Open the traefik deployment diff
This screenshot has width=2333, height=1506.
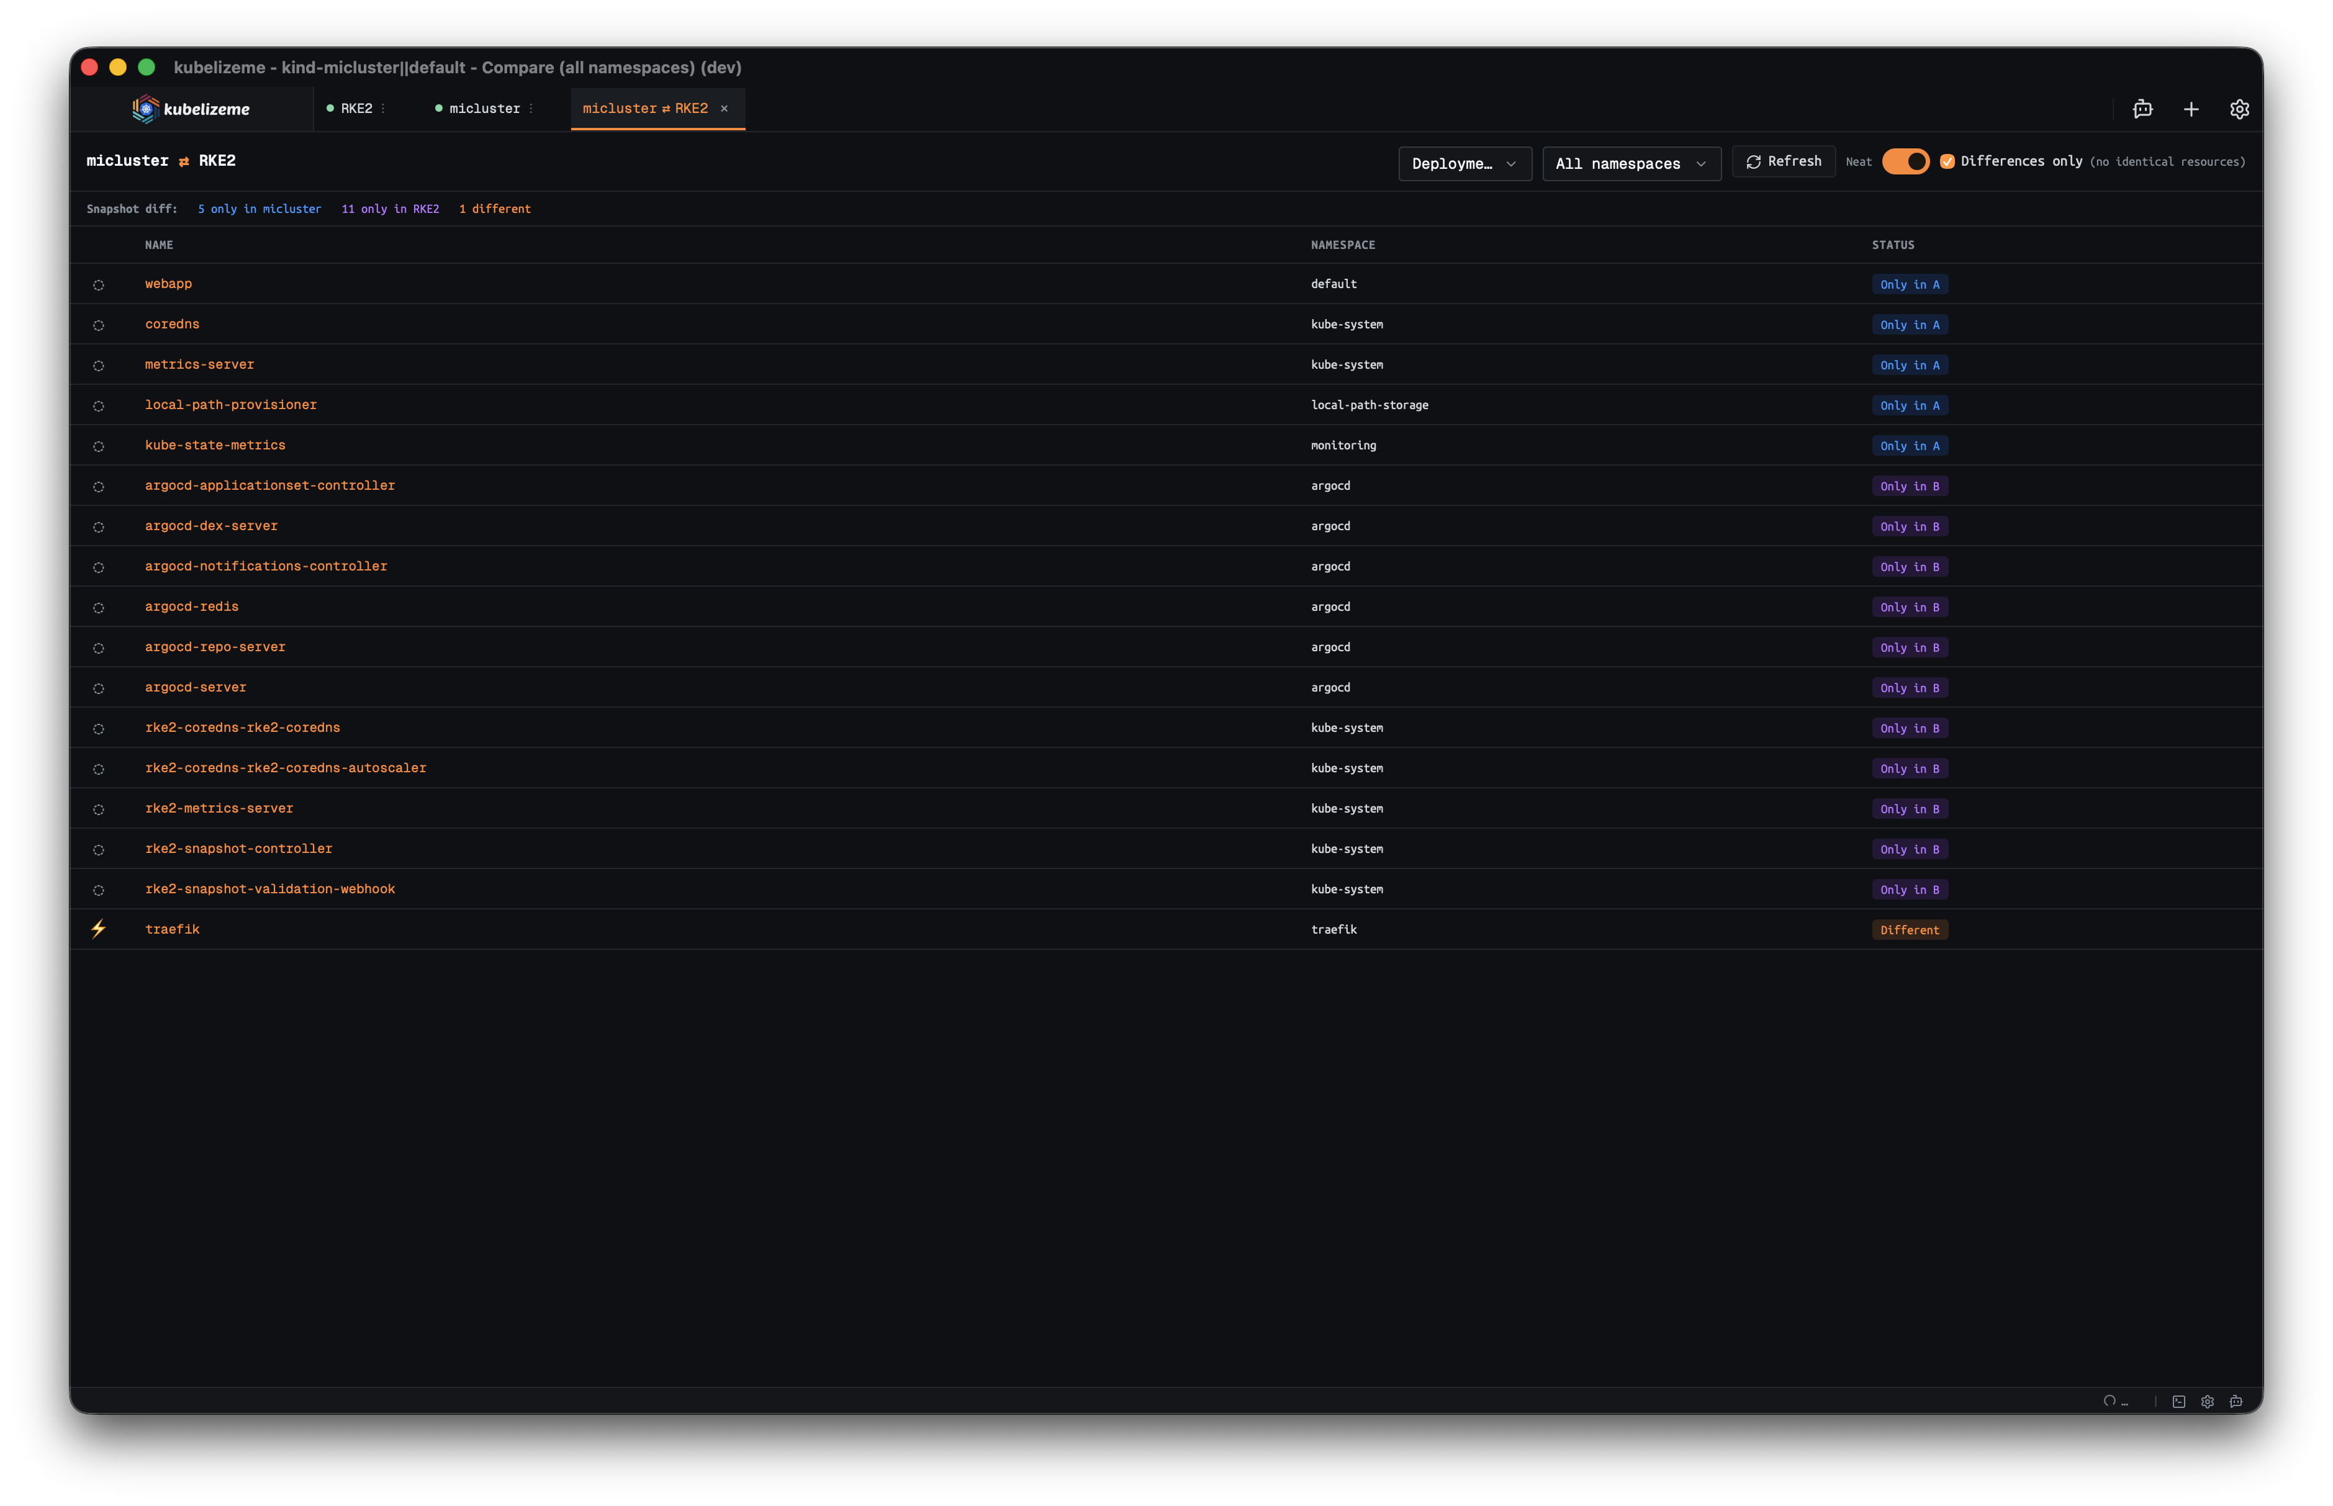click(1165, 929)
